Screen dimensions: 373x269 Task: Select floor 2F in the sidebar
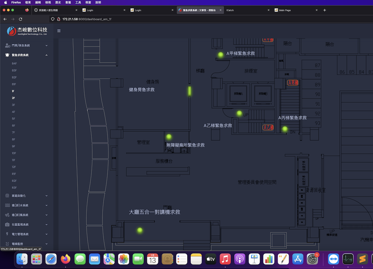point(13,98)
